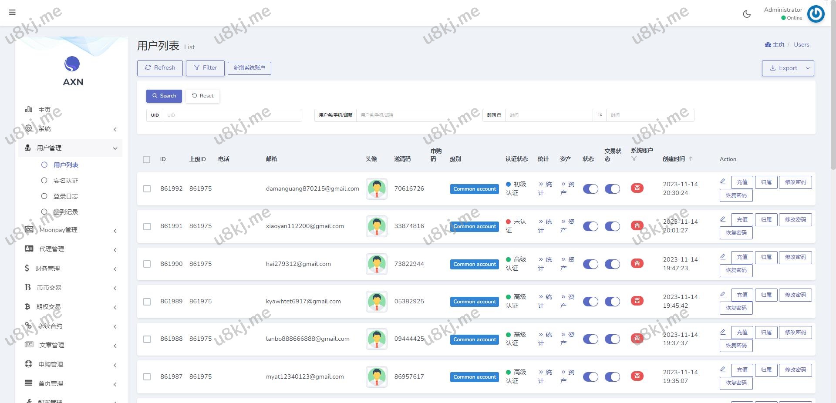Toggle dark mode moon icon

(747, 14)
